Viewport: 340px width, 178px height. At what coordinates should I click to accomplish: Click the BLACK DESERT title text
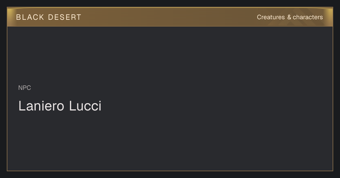pyautogui.click(x=48, y=17)
